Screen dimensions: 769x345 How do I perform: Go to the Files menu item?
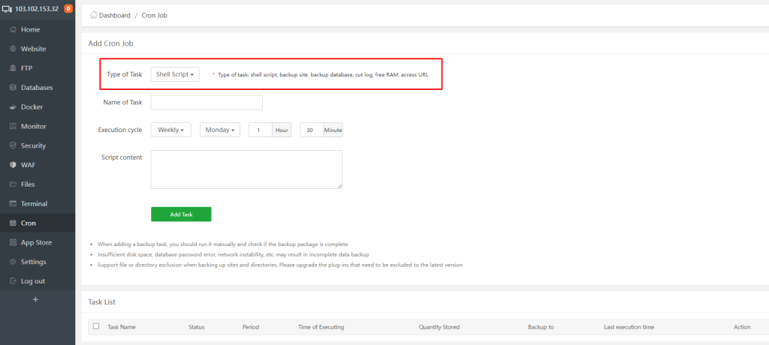tap(28, 184)
